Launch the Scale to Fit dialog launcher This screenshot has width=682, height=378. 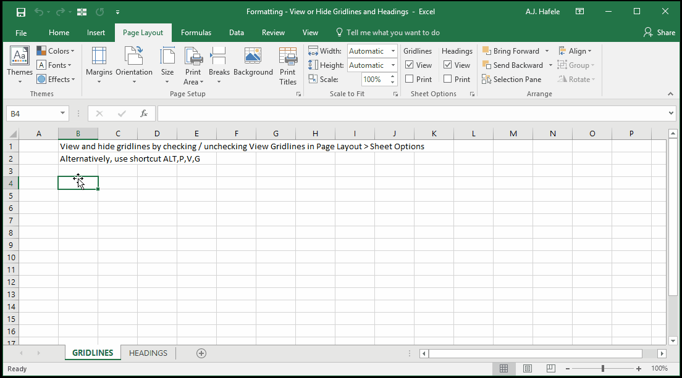click(395, 94)
